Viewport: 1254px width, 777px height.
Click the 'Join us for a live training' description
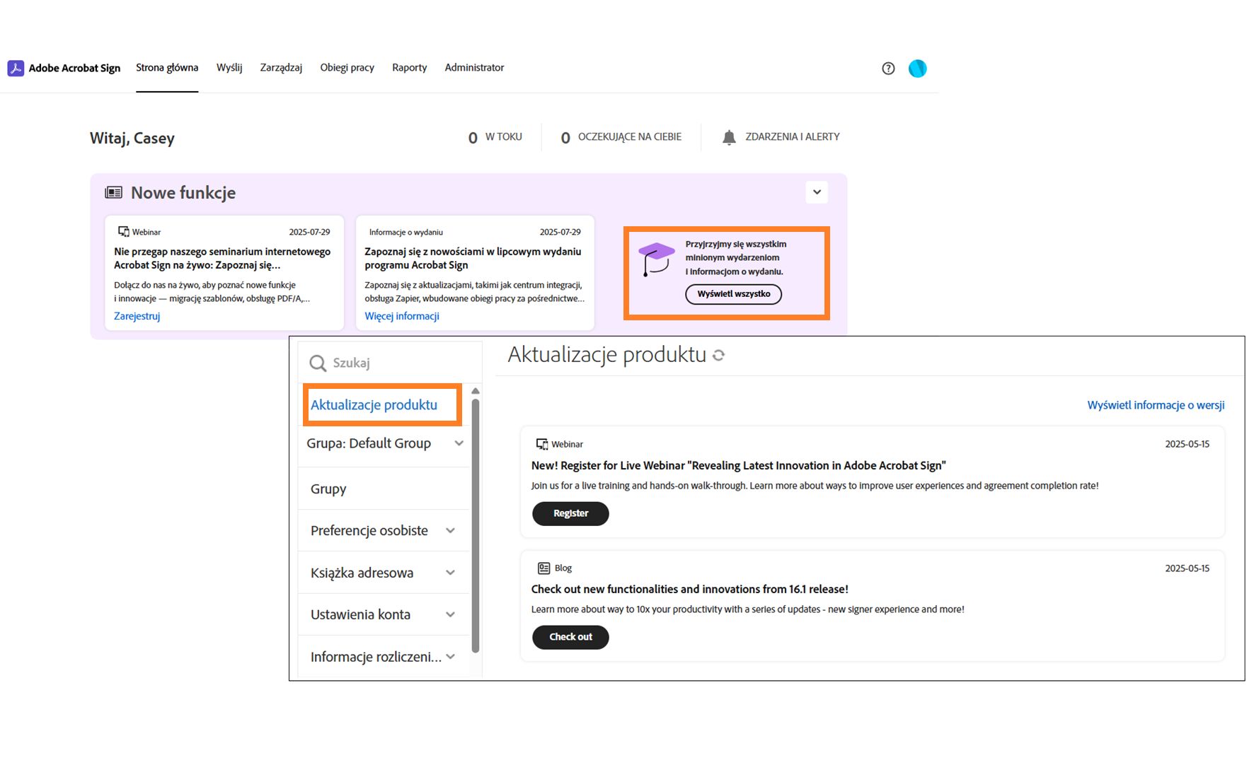(x=815, y=486)
